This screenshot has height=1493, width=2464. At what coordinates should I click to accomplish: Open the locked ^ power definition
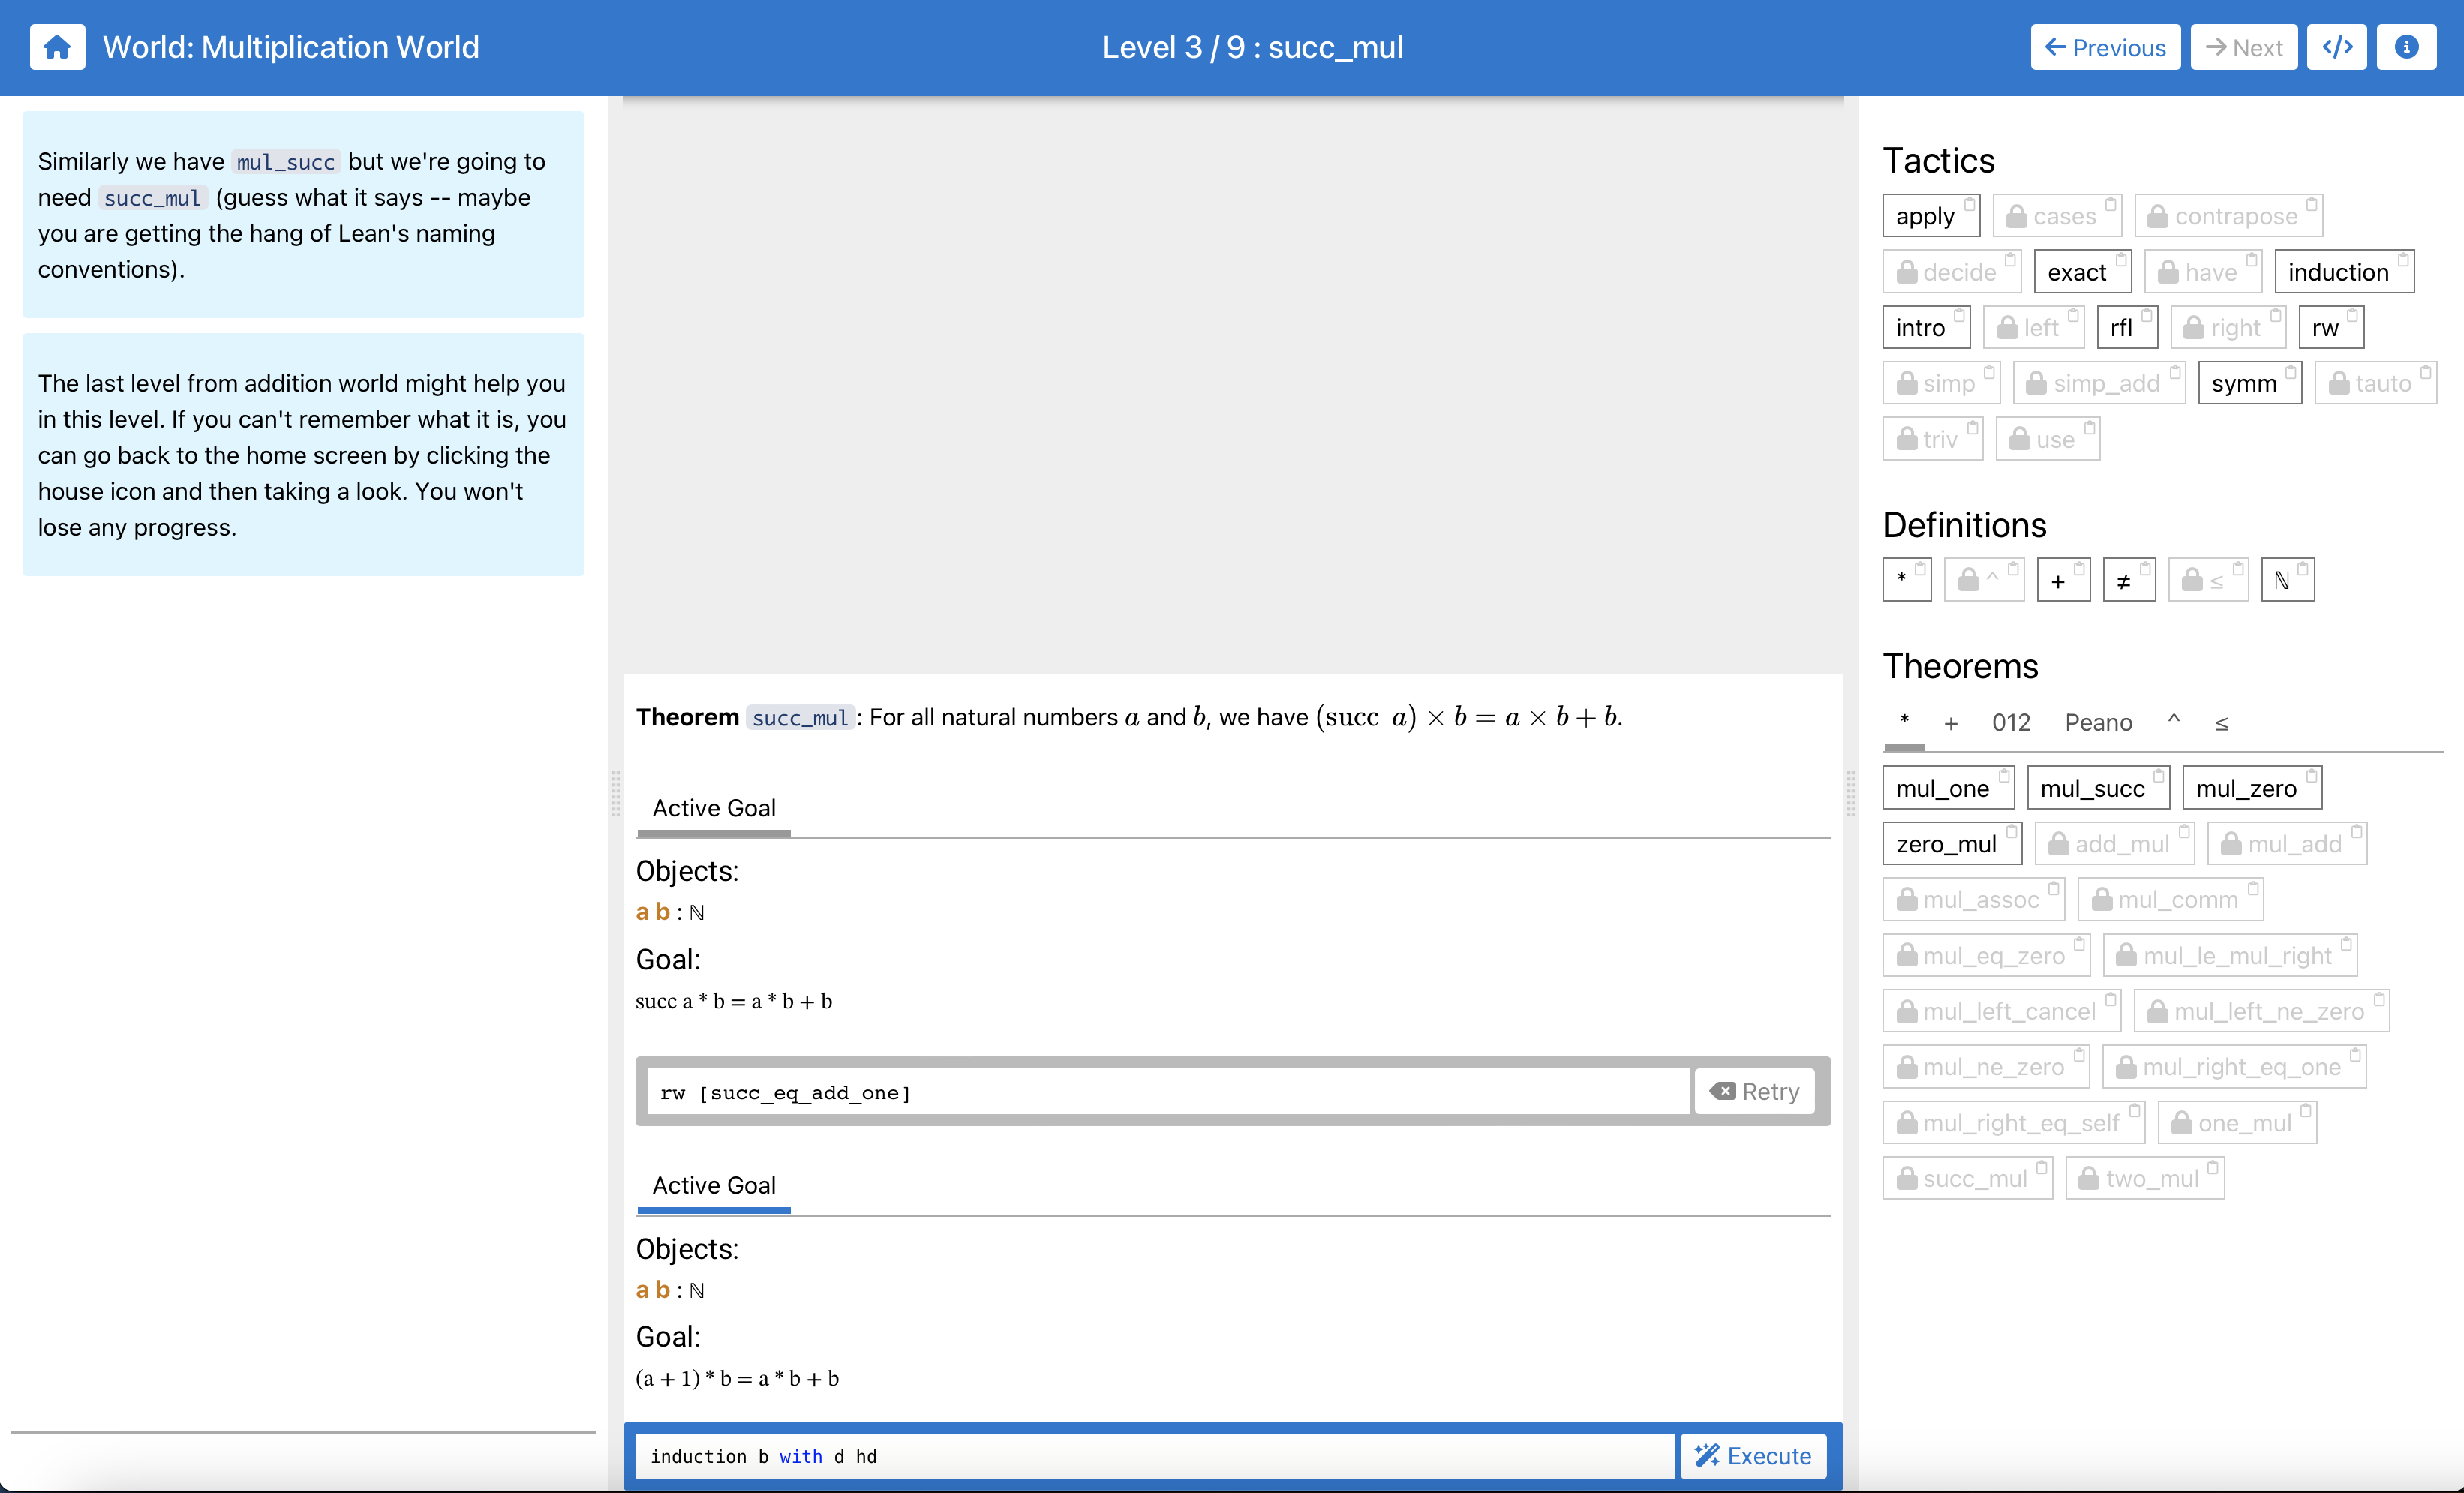tap(1984, 579)
